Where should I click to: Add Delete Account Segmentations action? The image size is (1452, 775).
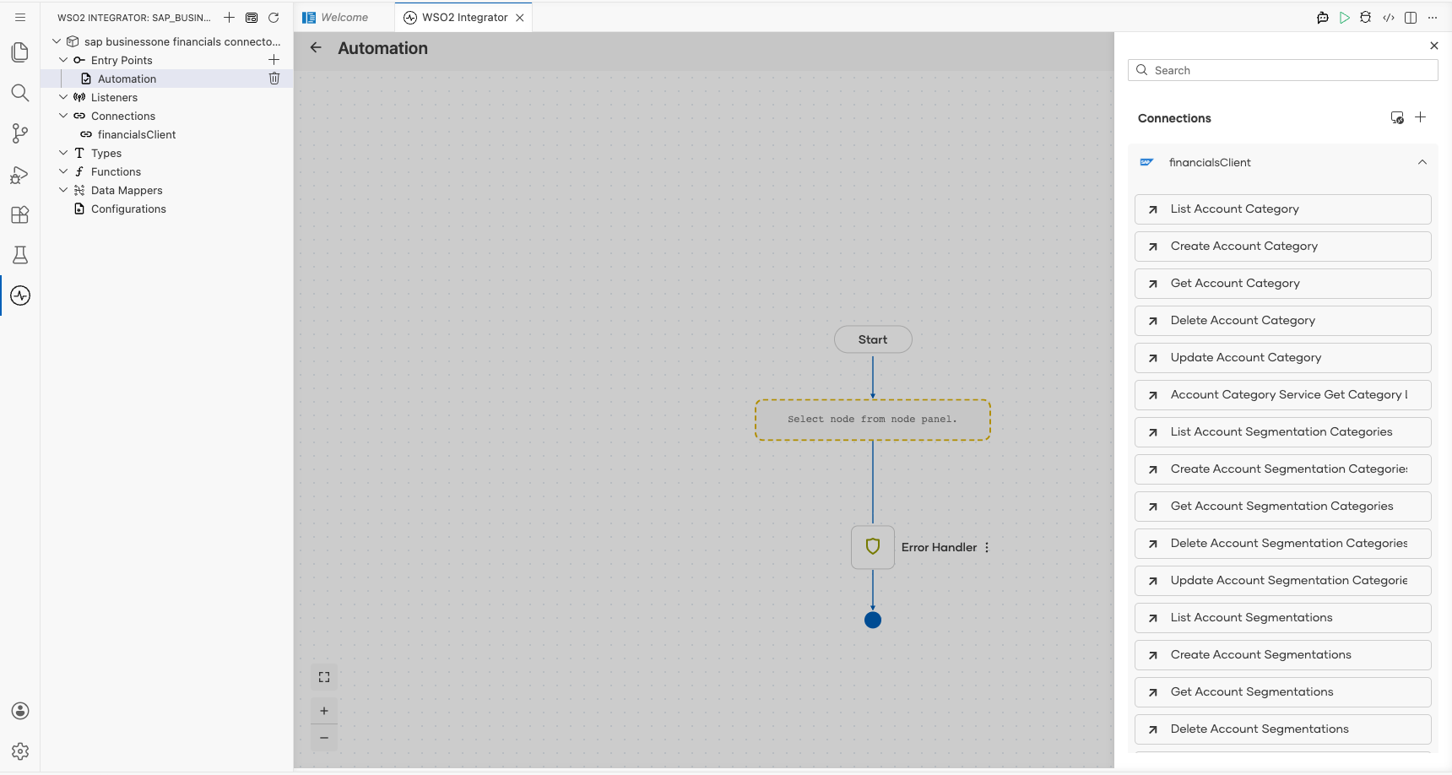pyautogui.click(x=1282, y=729)
